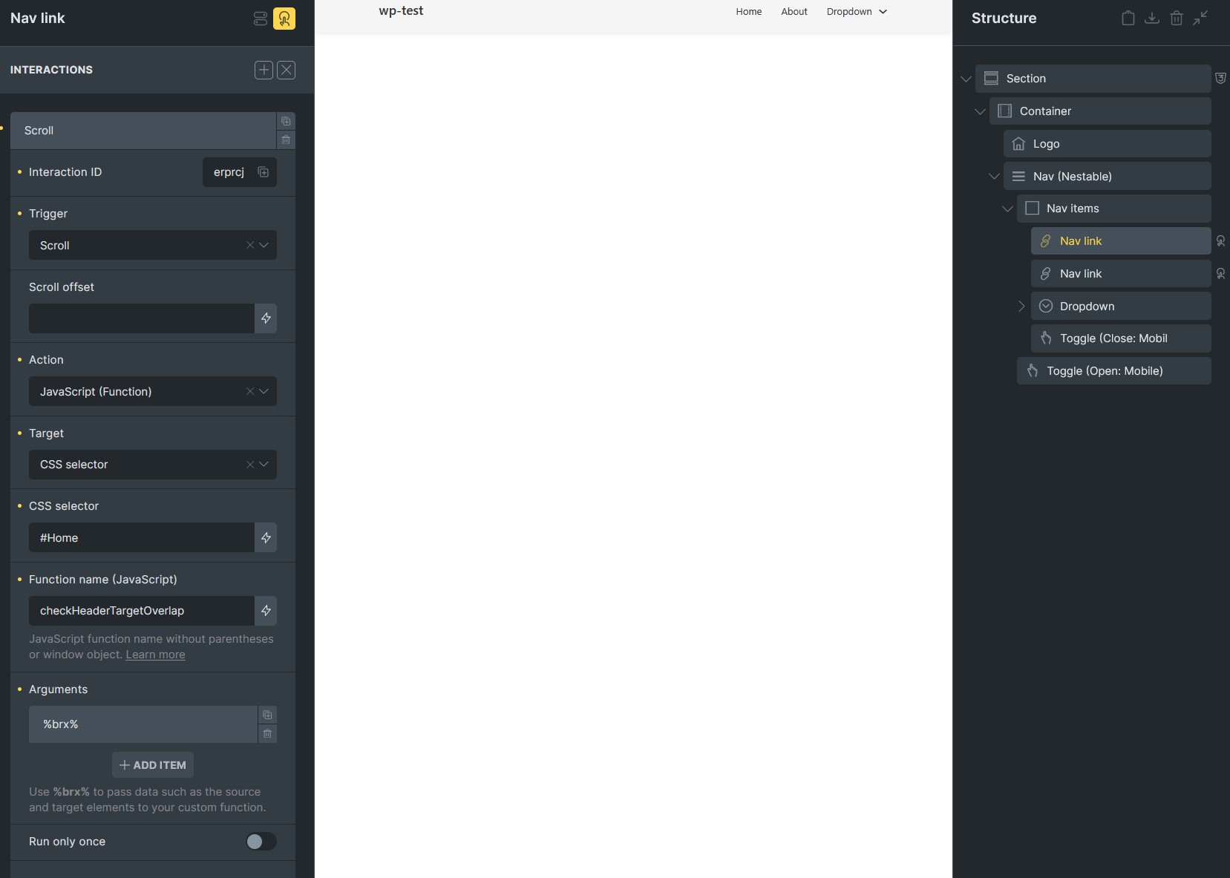This screenshot has width=1230, height=878.
Task: Click the About menu item in preview
Action: pyautogui.click(x=794, y=12)
